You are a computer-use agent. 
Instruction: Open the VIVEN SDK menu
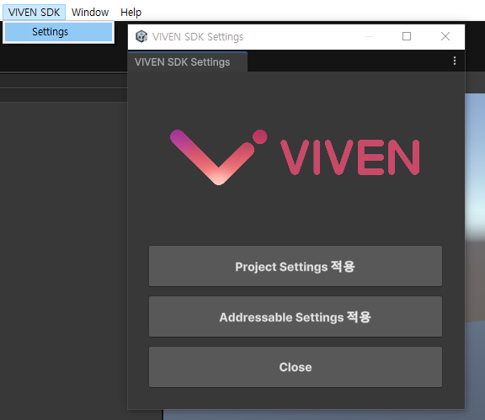[x=34, y=12]
